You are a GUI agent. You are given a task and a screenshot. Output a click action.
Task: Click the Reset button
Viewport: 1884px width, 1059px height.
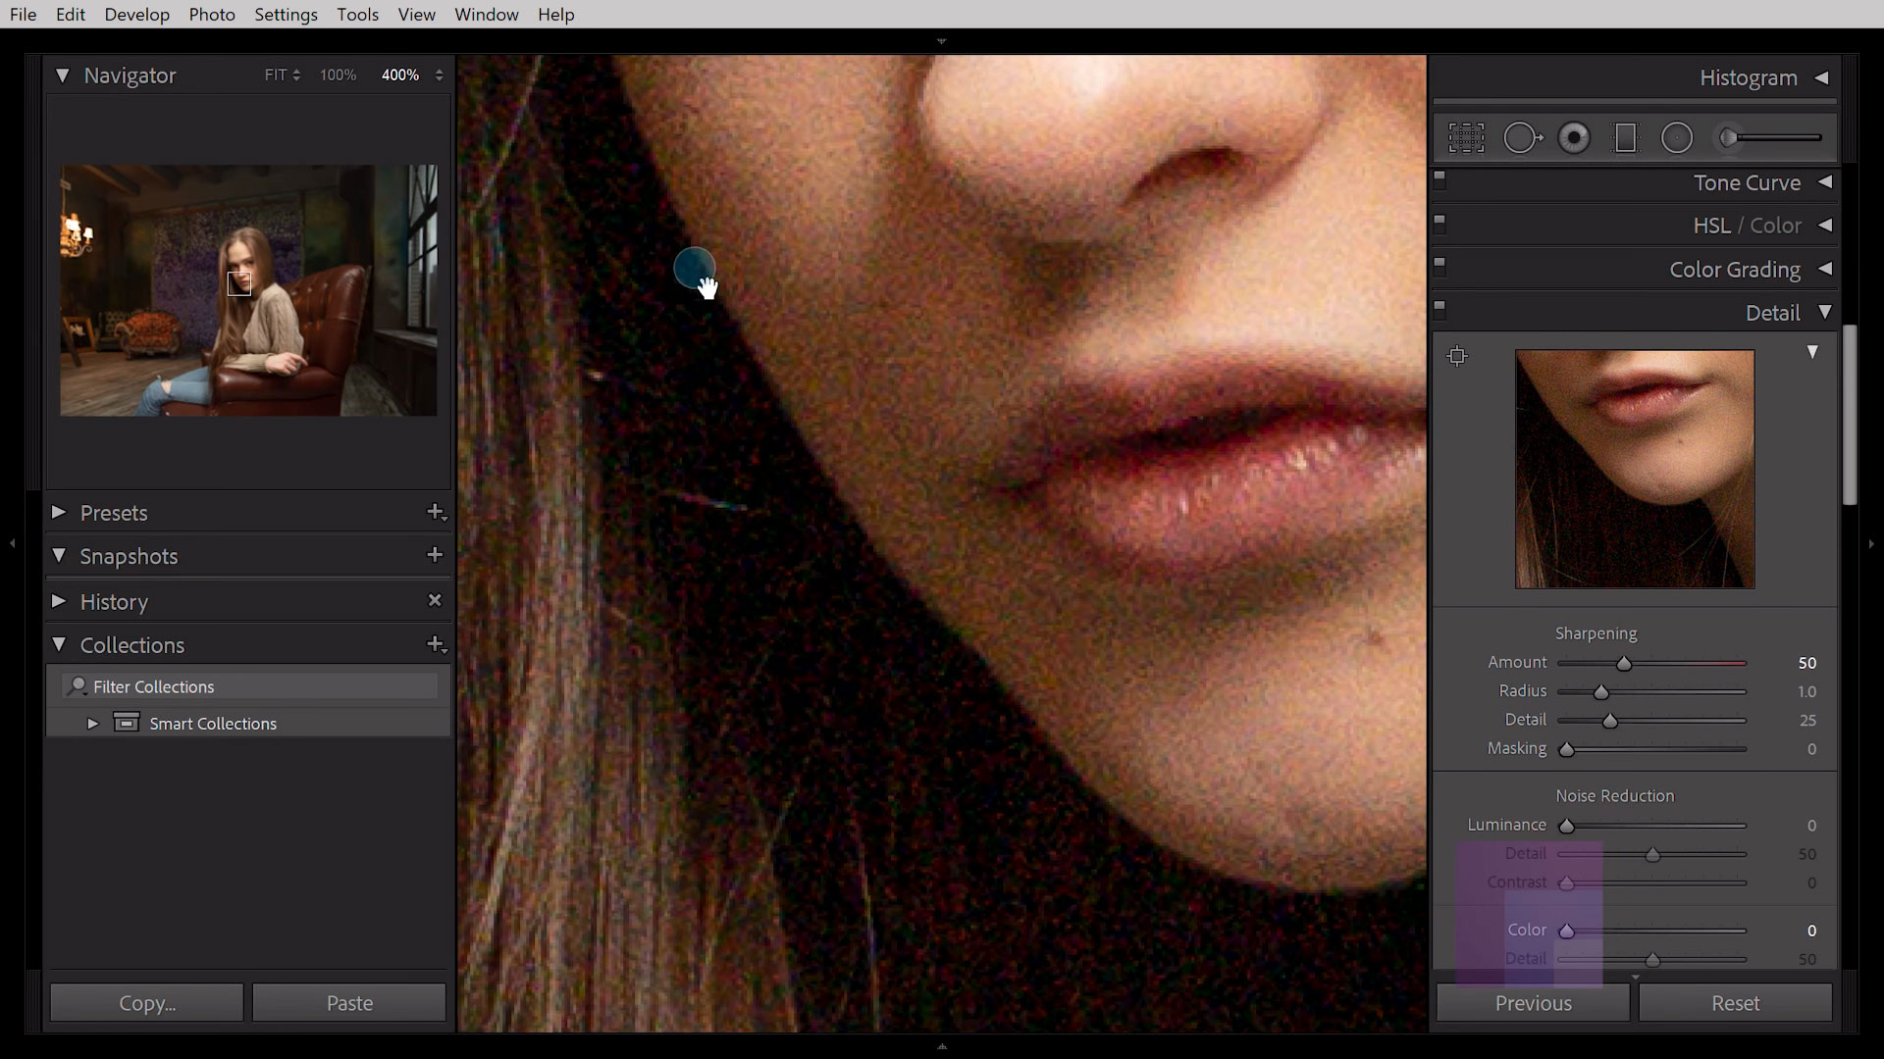point(1735,1002)
